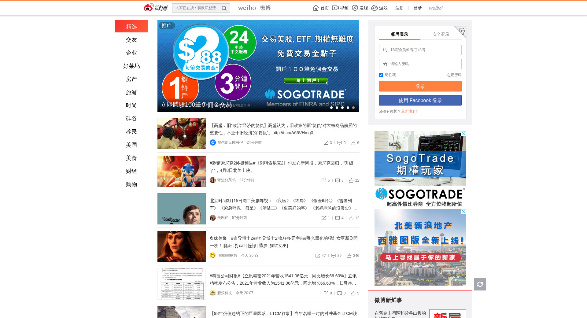
Task: Open the 发现 discover icon
Action: point(355,8)
